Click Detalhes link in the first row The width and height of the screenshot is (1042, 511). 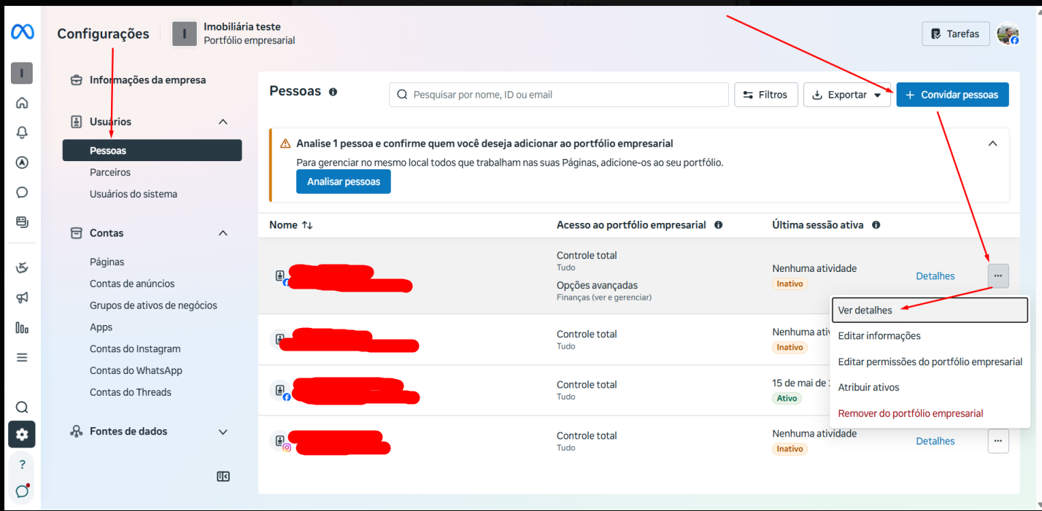click(935, 276)
